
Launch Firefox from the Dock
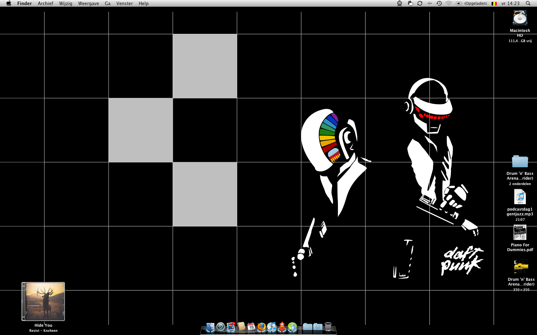click(261, 327)
